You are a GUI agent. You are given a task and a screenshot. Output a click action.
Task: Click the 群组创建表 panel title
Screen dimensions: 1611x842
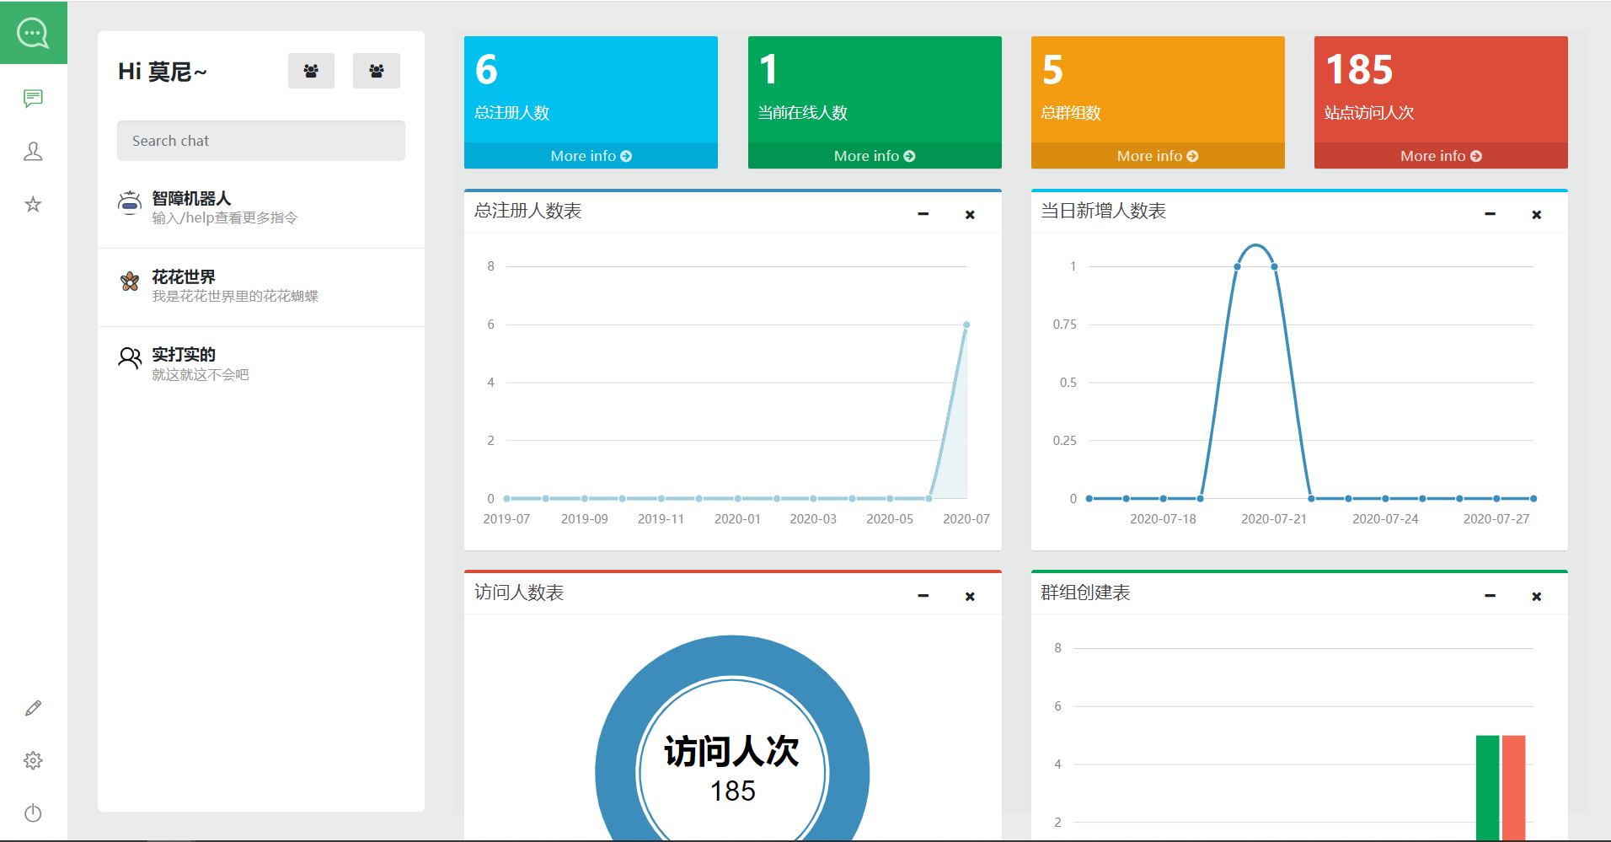coord(1086,593)
